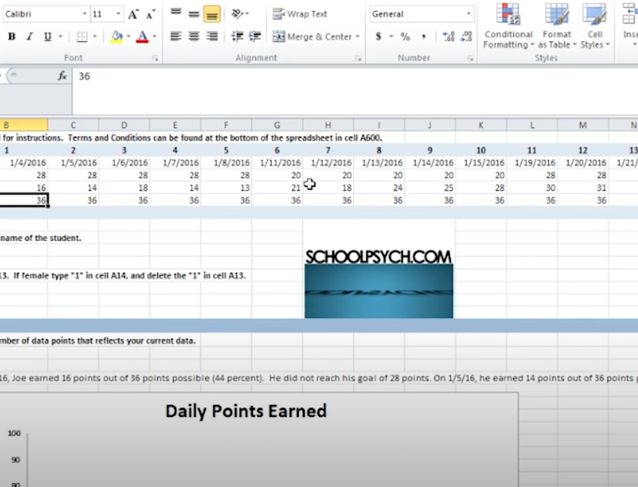This screenshot has height=487, width=638.
Task: Align text right
Action: (x=211, y=37)
